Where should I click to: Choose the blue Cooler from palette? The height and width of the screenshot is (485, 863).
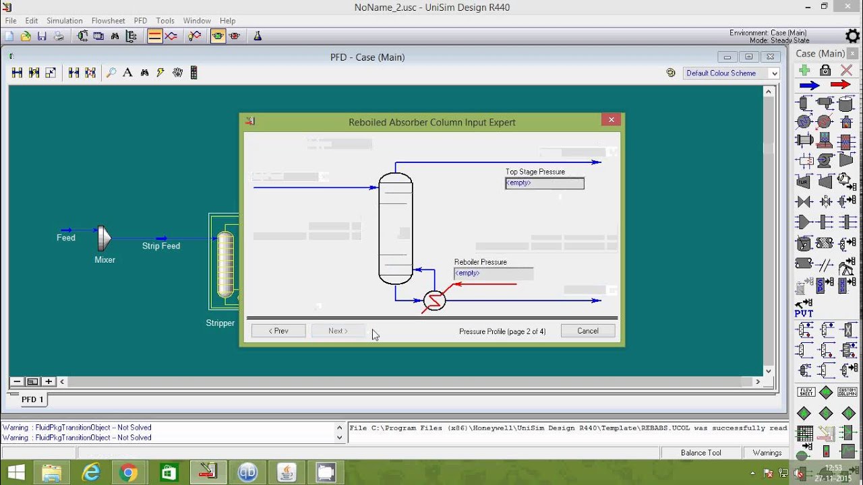click(x=804, y=122)
